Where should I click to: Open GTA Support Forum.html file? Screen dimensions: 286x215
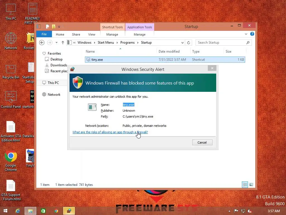pyautogui.click(x=11, y=190)
